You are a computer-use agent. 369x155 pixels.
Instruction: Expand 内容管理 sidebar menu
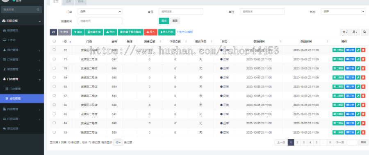click(22, 109)
